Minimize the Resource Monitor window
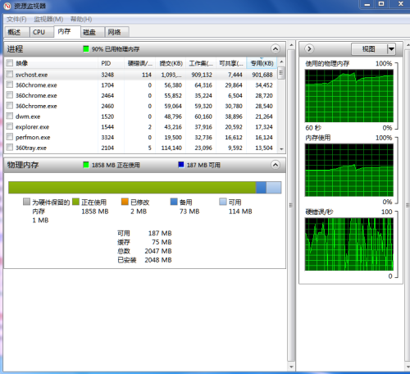Viewport: 410px width, 374px height. pos(367,4)
